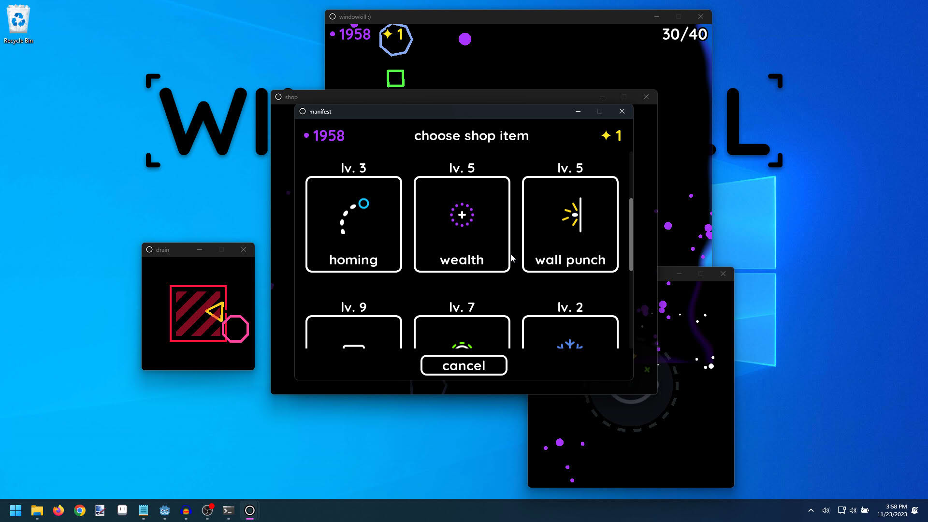Click the 1958 score in windowkill window
This screenshot has height=522, width=928.
coord(350,34)
